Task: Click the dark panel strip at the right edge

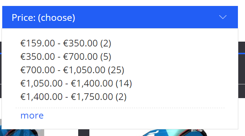Action: [242, 70]
